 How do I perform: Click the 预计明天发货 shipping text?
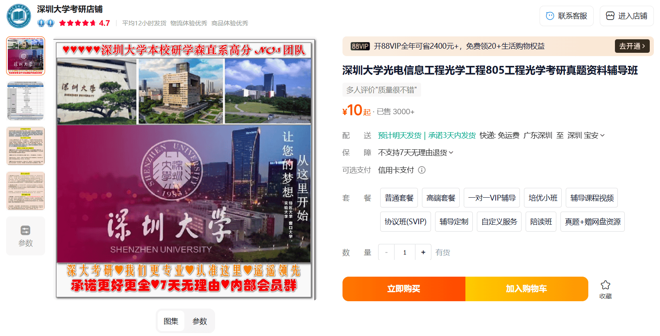coord(399,135)
